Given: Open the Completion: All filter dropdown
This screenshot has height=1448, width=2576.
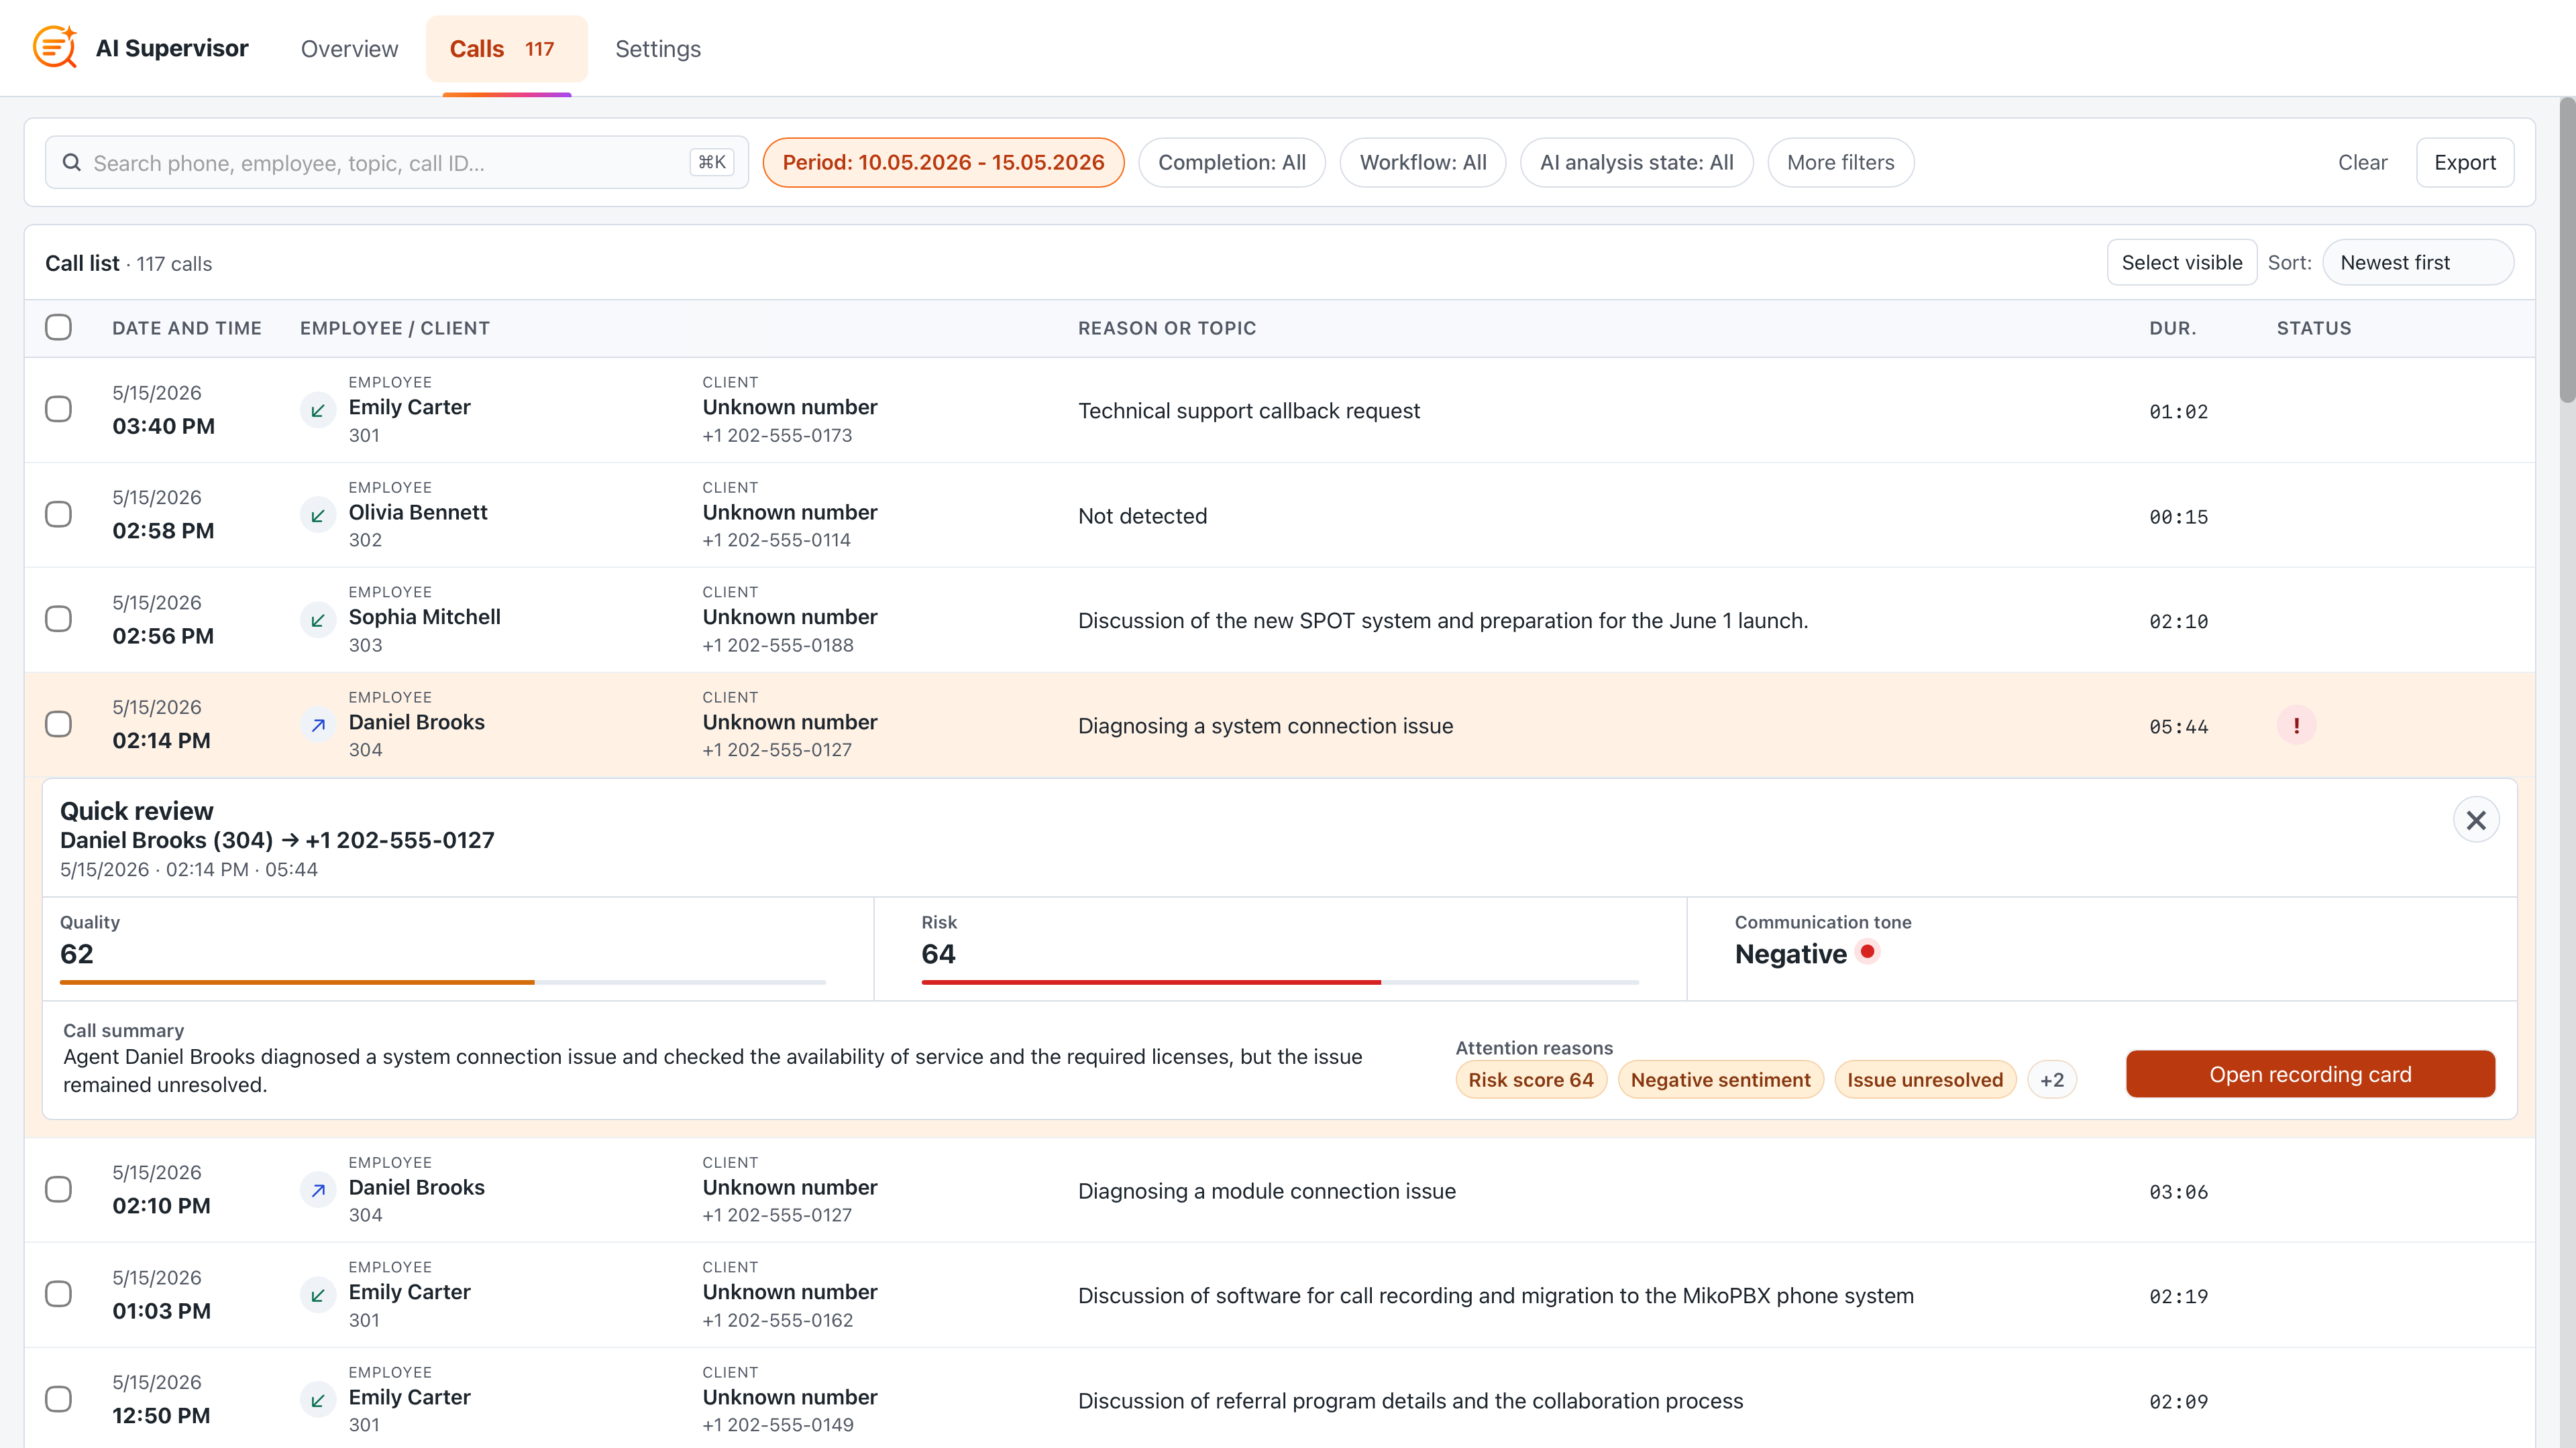Looking at the screenshot, I should tap(1231, 162).
